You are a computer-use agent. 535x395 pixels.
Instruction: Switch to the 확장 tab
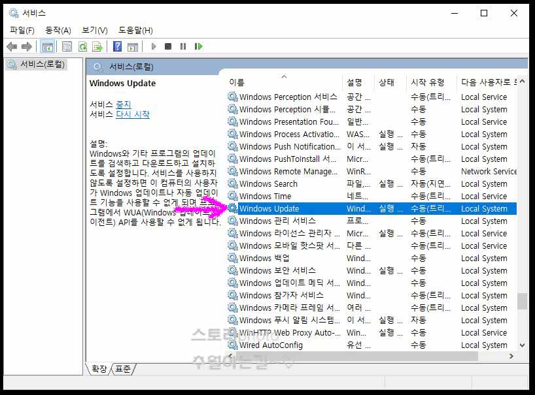tap(99, 369)
